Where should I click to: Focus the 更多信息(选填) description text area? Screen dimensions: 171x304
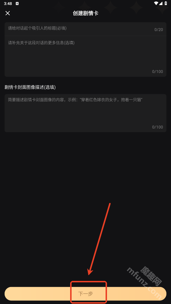85,56
